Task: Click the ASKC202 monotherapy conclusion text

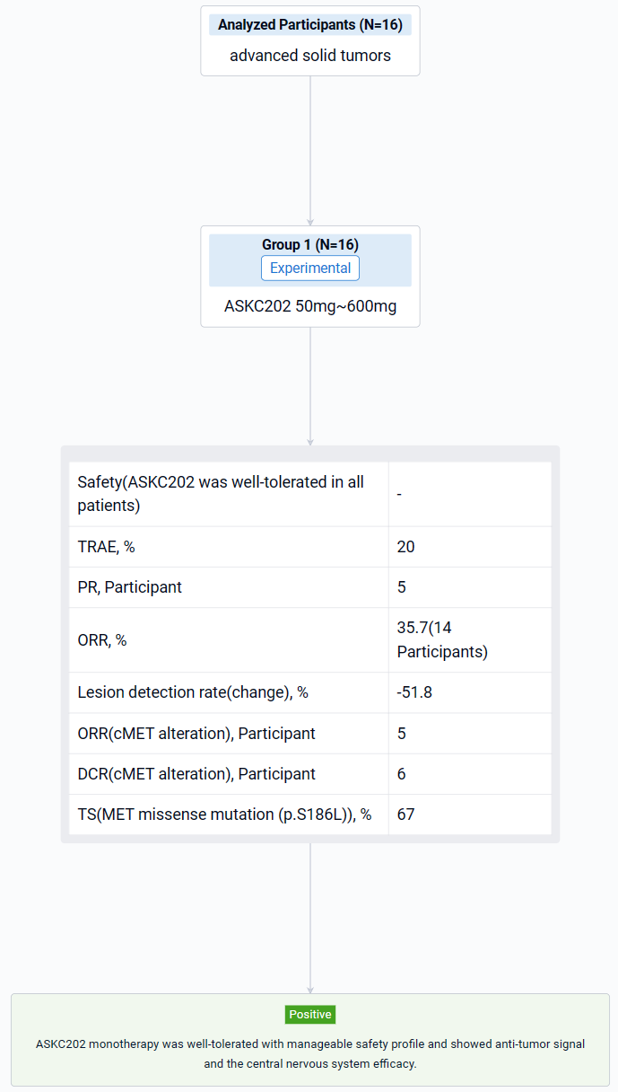Action: pyautogui.click(x=310, y=1054)
